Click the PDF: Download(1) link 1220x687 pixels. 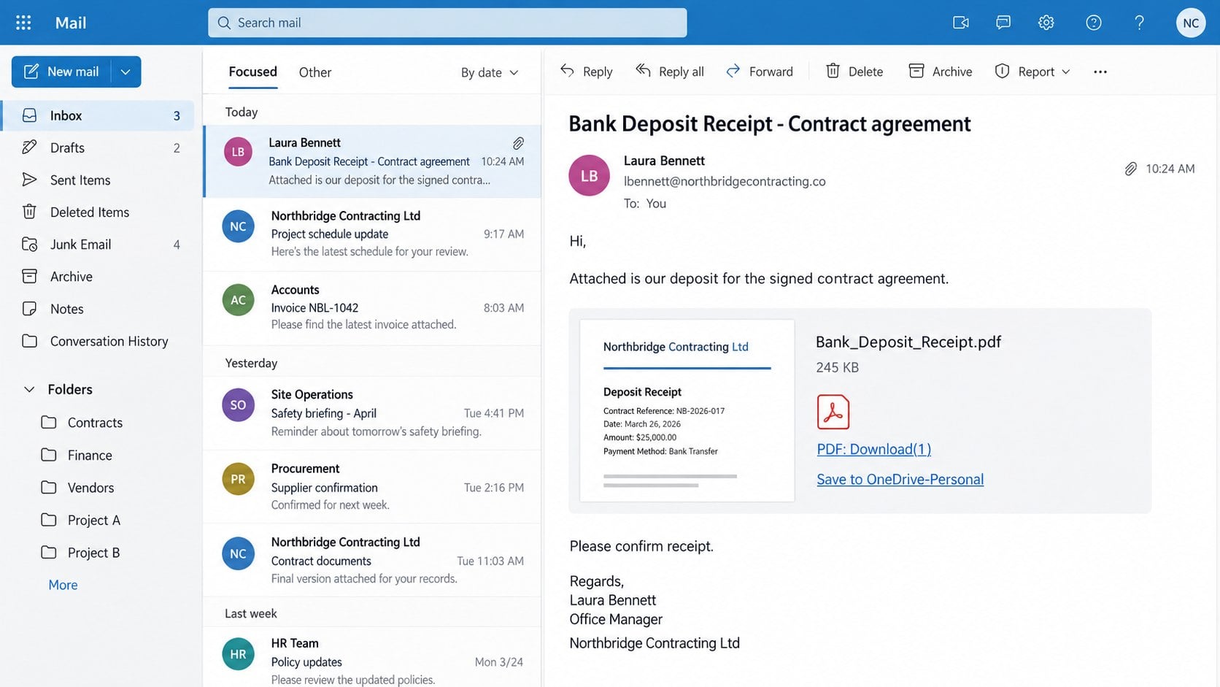[x=873, y=449]
